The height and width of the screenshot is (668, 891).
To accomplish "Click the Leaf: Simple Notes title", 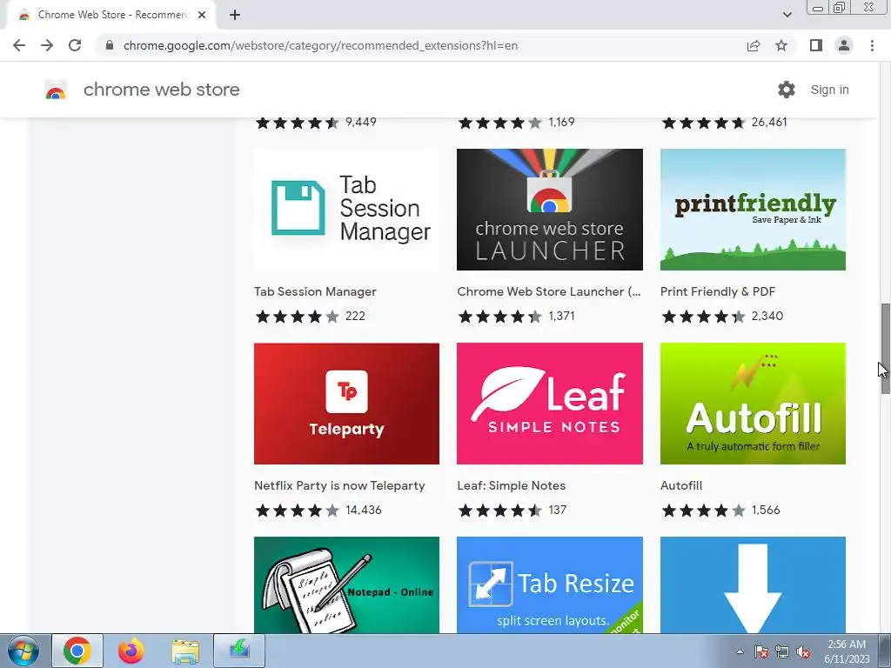I will coord(512,485).
